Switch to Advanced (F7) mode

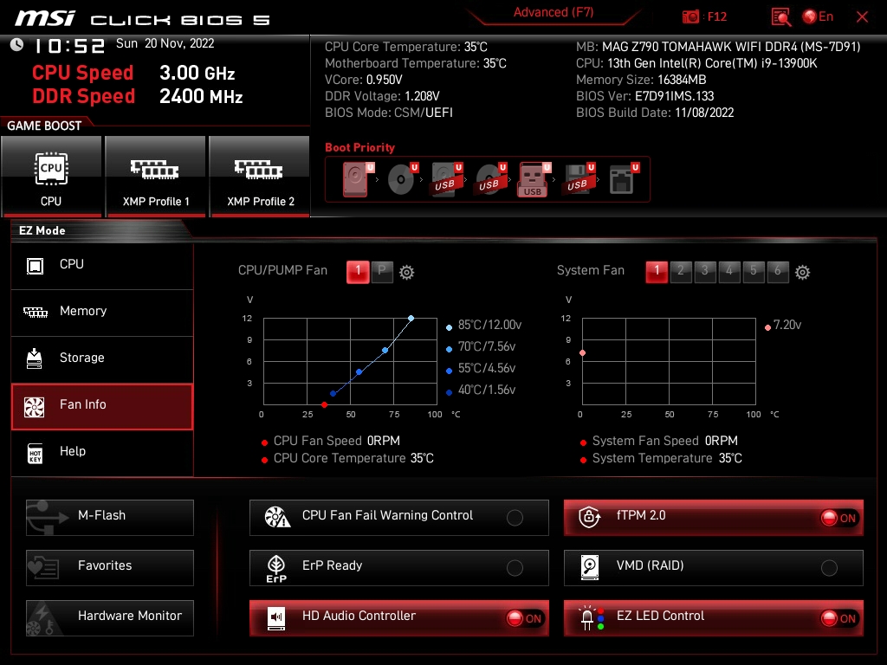click(554, 12)
